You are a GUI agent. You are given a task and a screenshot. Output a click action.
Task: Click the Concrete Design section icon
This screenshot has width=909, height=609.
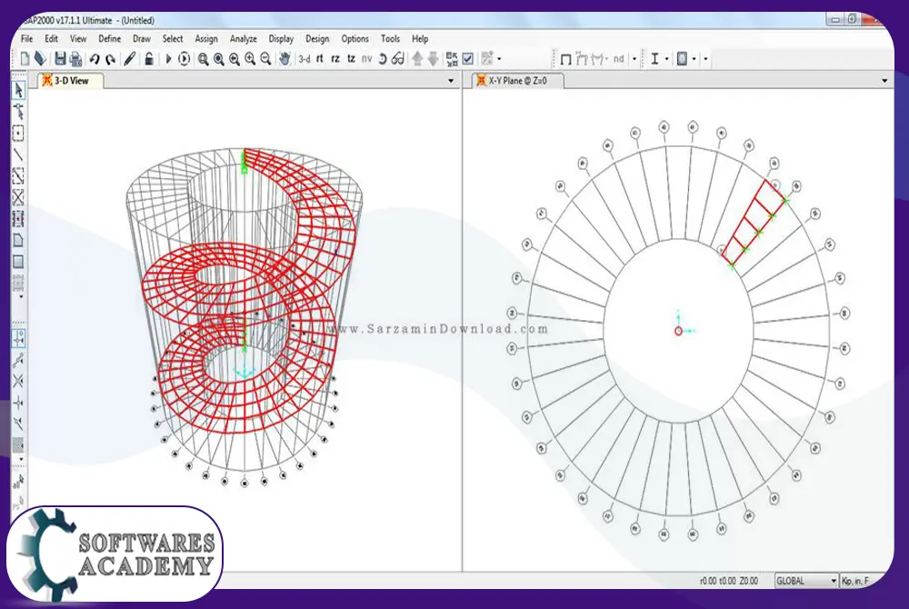[683, 59]
